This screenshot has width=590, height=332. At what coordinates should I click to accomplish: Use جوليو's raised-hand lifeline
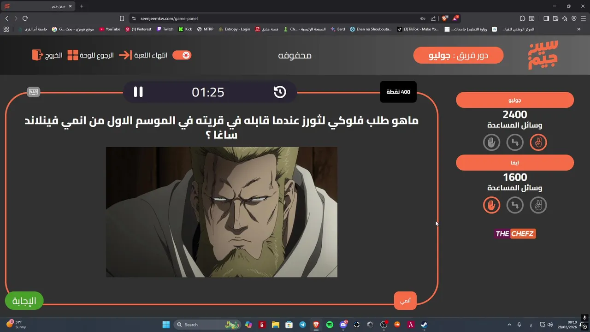click(491, 142)
